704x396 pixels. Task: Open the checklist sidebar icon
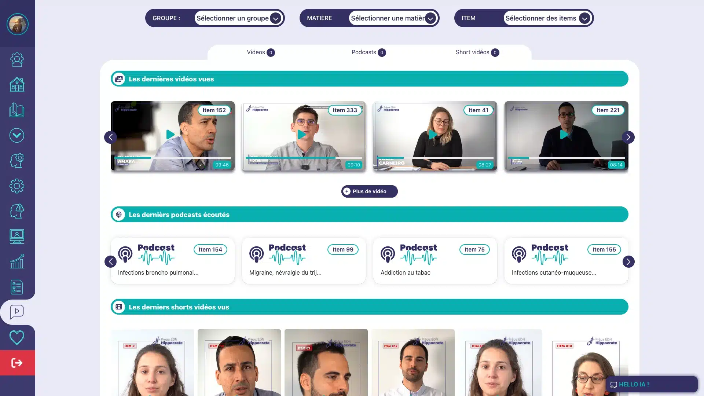[17, 287]
